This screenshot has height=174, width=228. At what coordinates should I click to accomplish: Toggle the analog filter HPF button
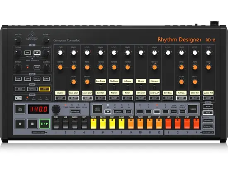click(x=28, y=53)
